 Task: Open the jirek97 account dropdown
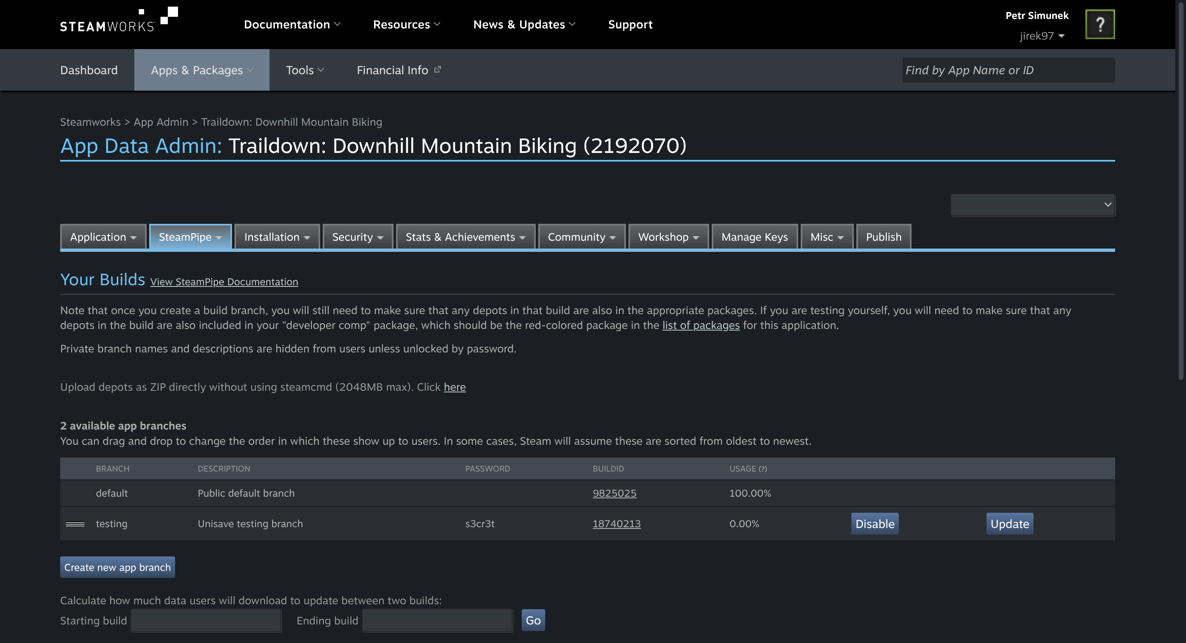1042,36
